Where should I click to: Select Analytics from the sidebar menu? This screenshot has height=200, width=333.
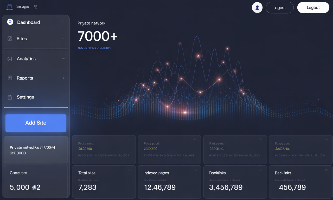(x=26, y=59)
